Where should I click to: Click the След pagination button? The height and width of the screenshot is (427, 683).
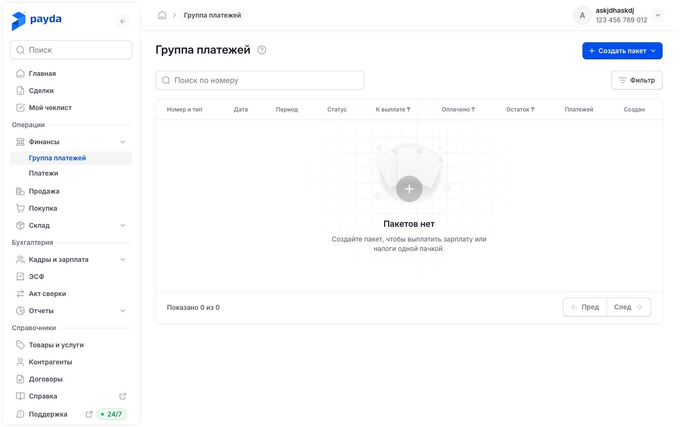(629, 307)
